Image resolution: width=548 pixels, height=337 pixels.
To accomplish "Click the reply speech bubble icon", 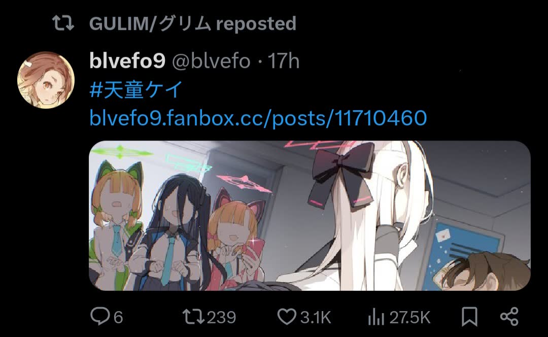I will (x=100, y=316).
